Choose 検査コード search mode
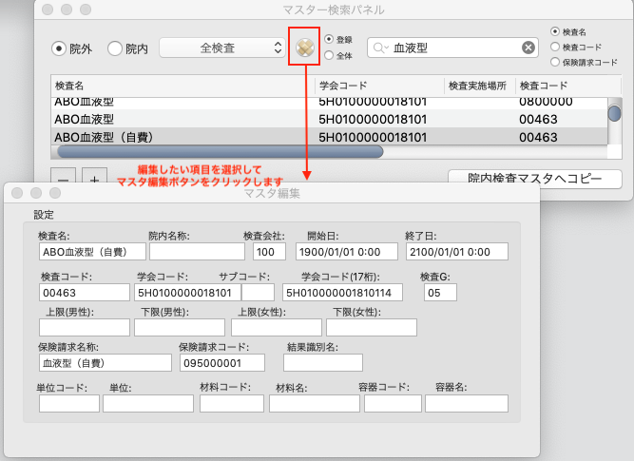 (555, 47)
